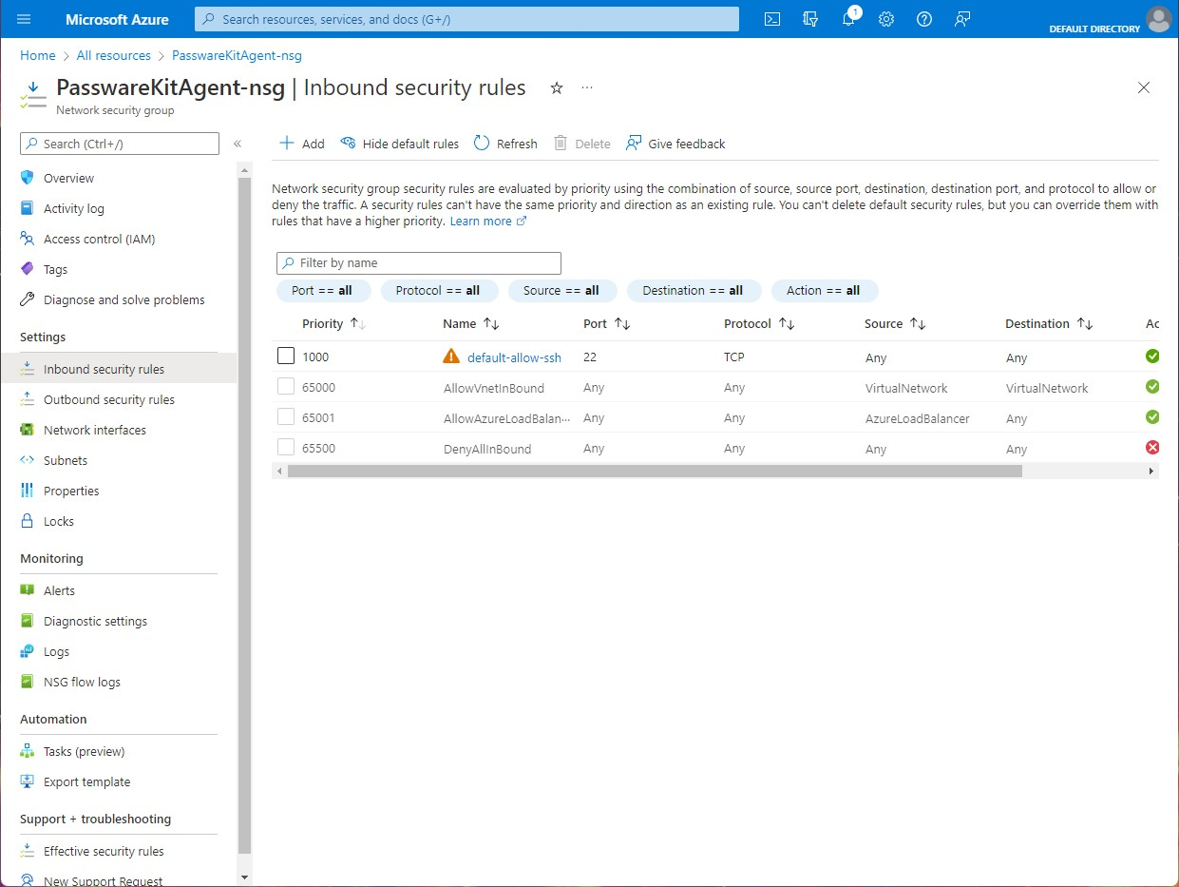
Task: Open the Notifications bell
Action: (849, 19)
